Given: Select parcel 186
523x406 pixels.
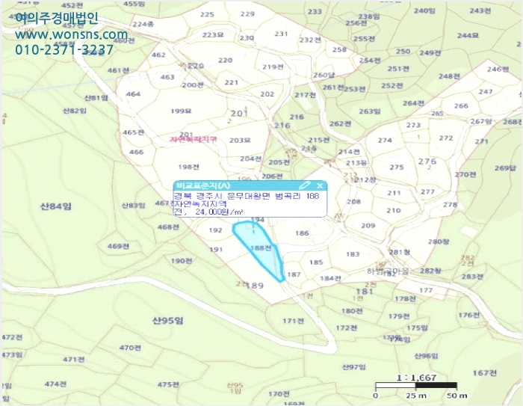Looking at the screenshot, I should [x=302, y=233].
